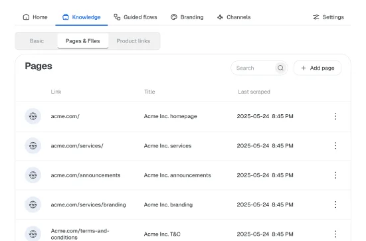Click the last scraped date of the T&C row
Screen dimensions: 366x241
265,234
